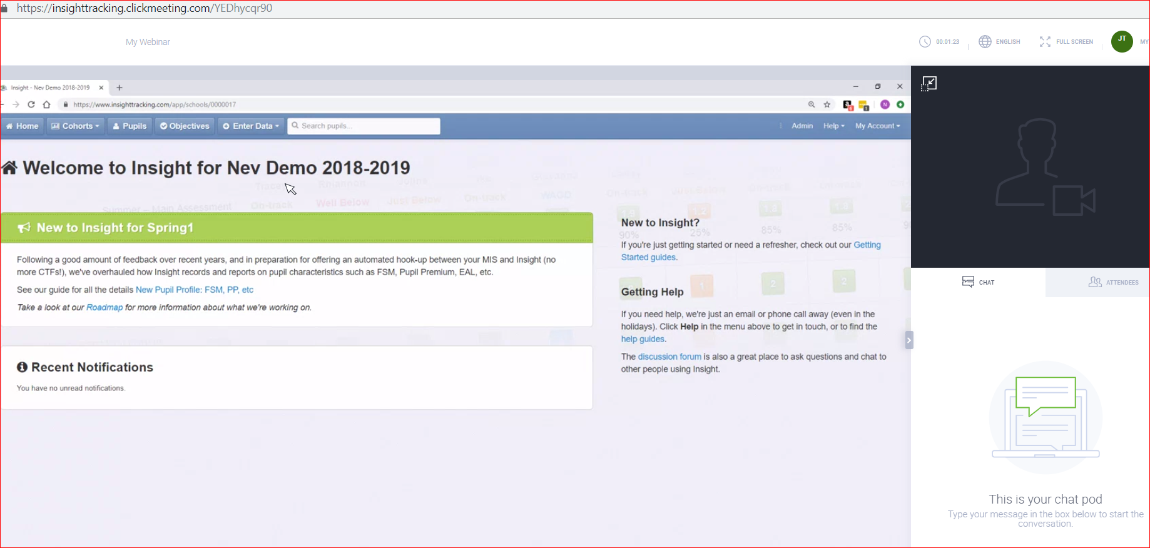Follow the Roadmap link
The image size is (1150, 548).
[104, 307]
